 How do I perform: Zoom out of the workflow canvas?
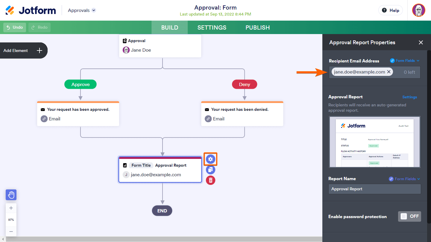point(11,231)
